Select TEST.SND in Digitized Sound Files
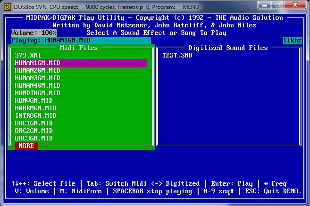Screen dimensions: 310x206 [177, 55]
